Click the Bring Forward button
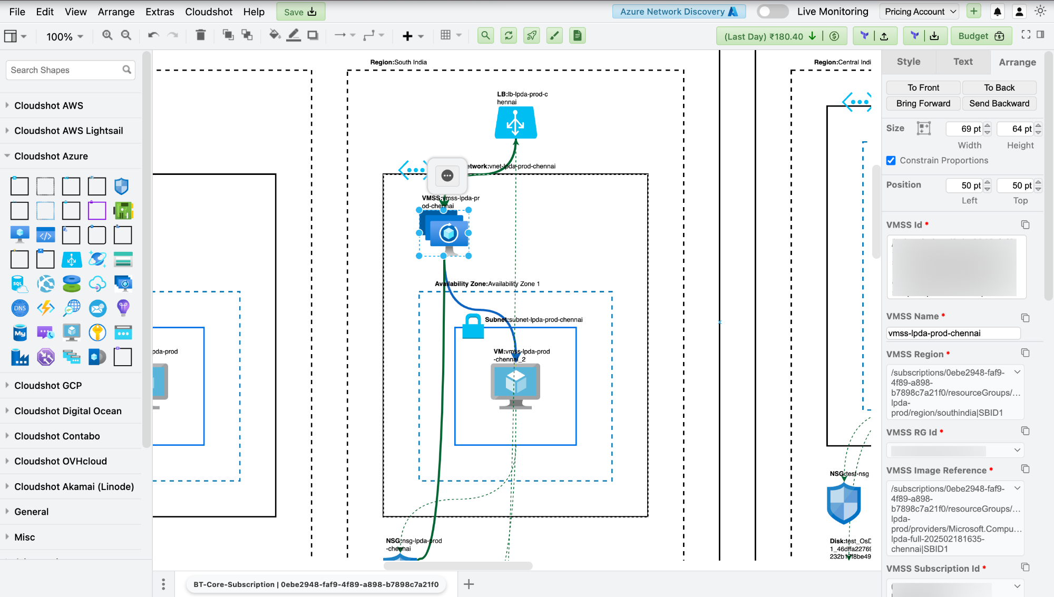This screenshot has width=1054, height=597. pyautogui.click(x=923, y=103)
